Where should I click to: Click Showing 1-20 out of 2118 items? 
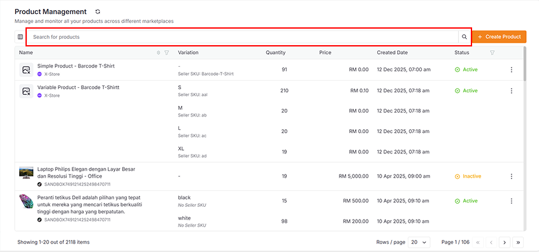coord(54,242)
